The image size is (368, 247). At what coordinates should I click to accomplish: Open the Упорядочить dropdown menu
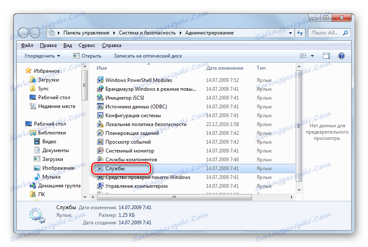[x=42, y=56]
